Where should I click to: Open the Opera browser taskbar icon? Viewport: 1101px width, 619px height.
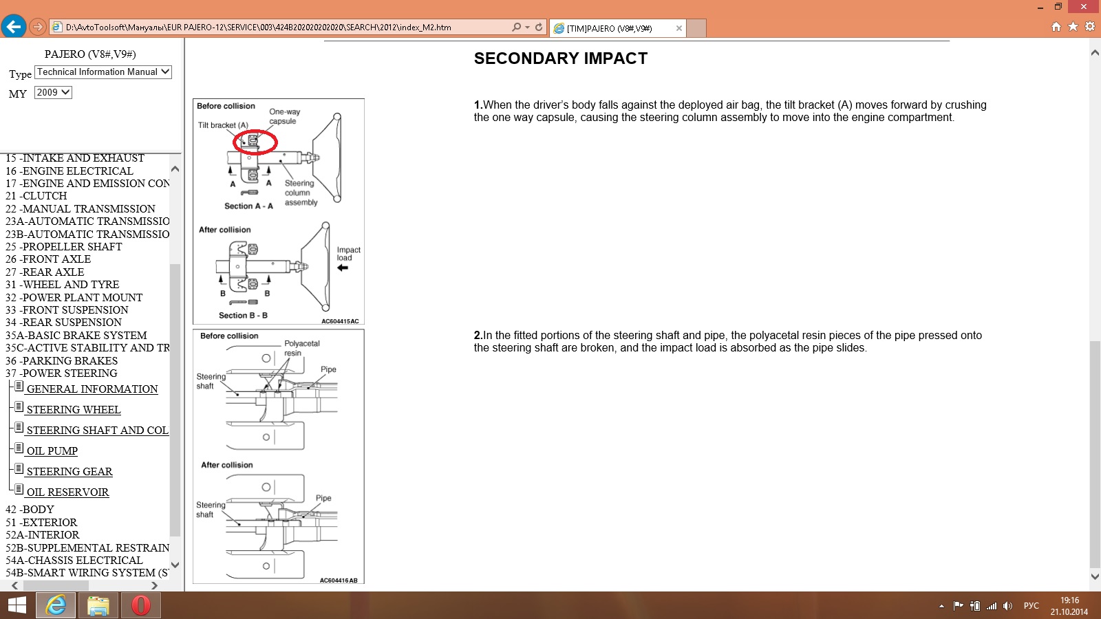click(140, 605)
